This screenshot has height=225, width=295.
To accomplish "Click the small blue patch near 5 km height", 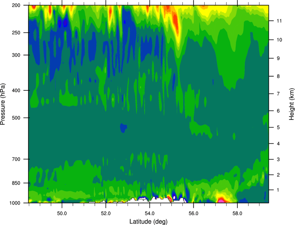I will (x=123, y=128).
